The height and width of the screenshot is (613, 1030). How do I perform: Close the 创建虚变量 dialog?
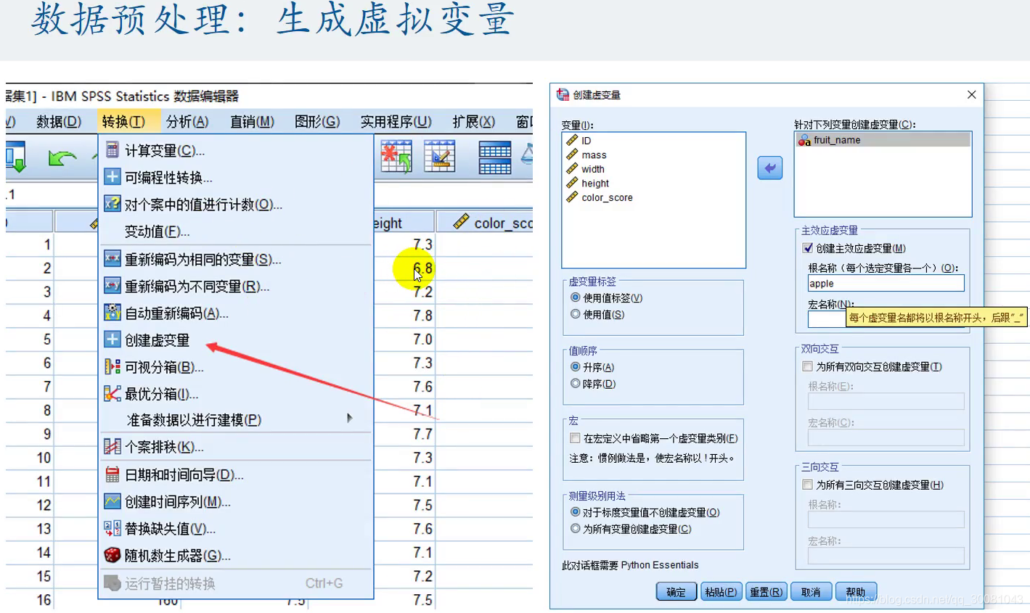[x=971, y=94]
